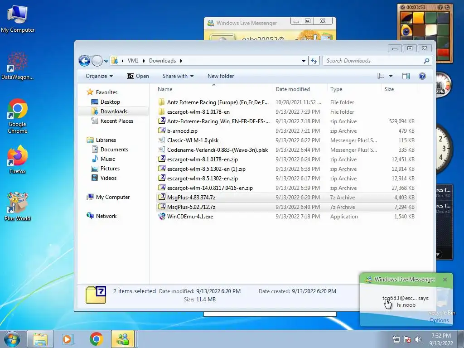
Task: Switch to Windows Live Messenger taskbar button
Action: tap(123, 339)
